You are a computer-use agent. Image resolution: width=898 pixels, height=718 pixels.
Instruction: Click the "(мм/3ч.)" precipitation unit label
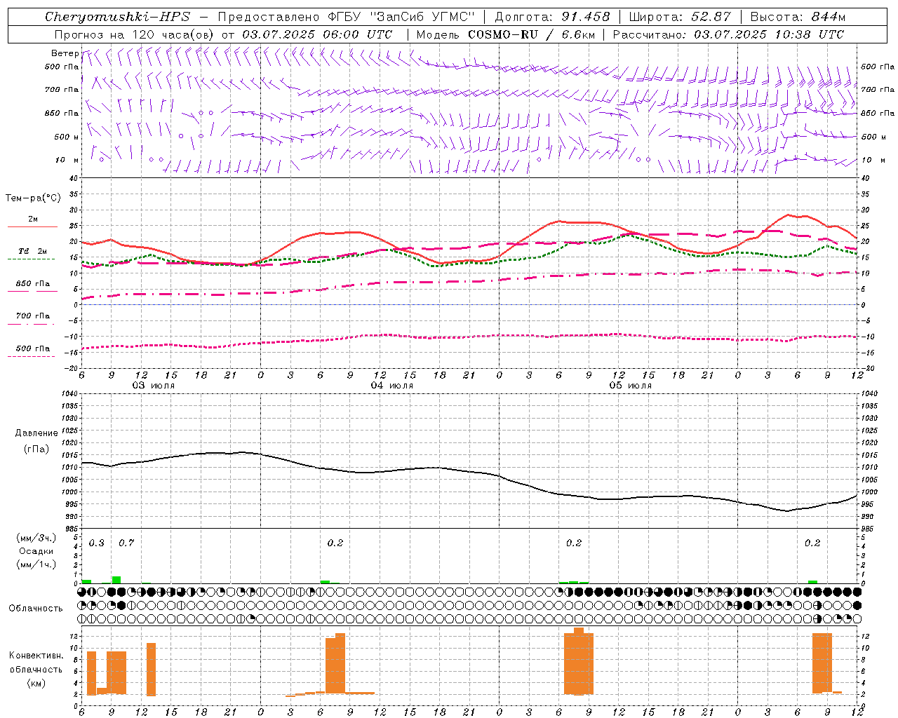pyautogui.click(x=36, y=538)
